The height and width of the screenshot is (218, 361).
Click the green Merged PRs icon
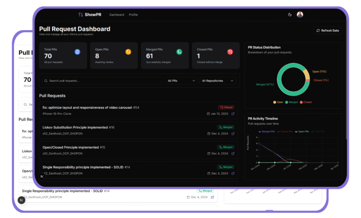point(179,52)
